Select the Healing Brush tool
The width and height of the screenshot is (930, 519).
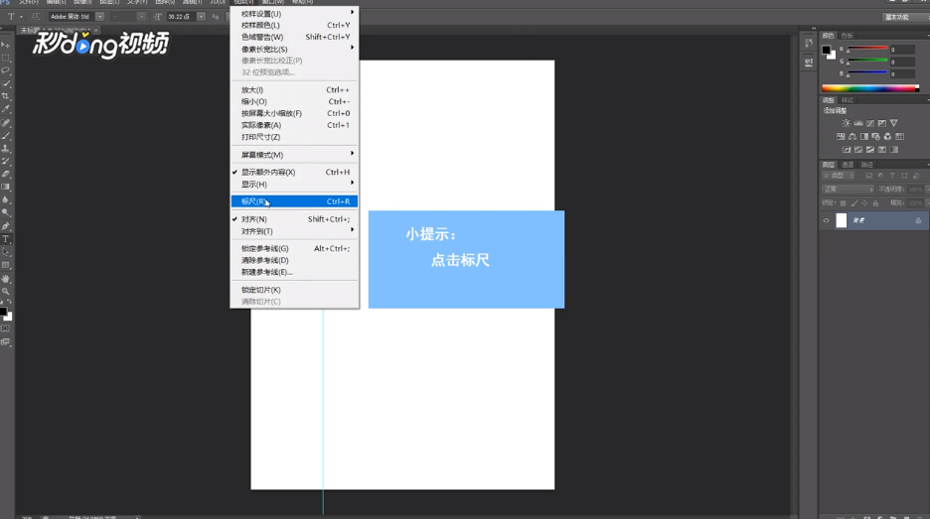point(6,123)
